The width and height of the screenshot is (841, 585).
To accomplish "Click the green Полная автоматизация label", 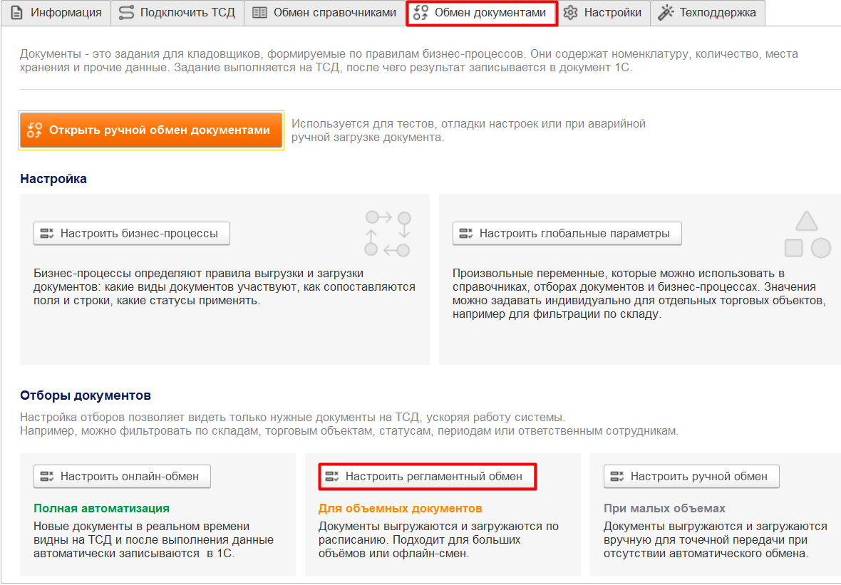I will click(101, 508).
